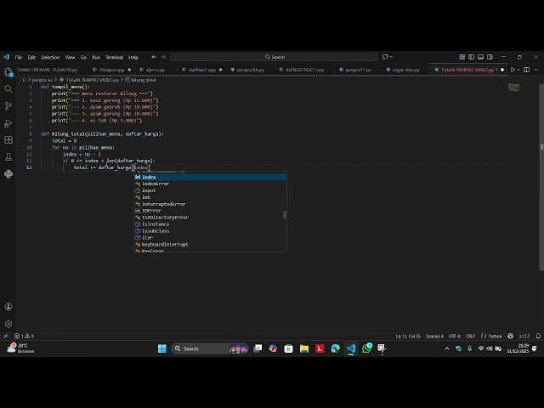This screenshot has height=408, width=544.
Task: Open the Python panel in activity bar
Action: coord(8,173)
